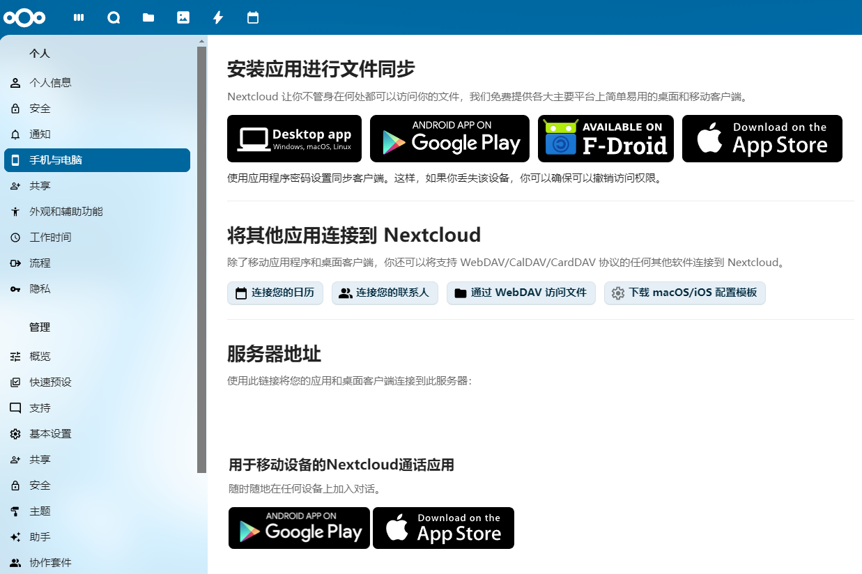Click the 连接您的日历 button
This screenshot has width=862, height=574.
(275, 293)
